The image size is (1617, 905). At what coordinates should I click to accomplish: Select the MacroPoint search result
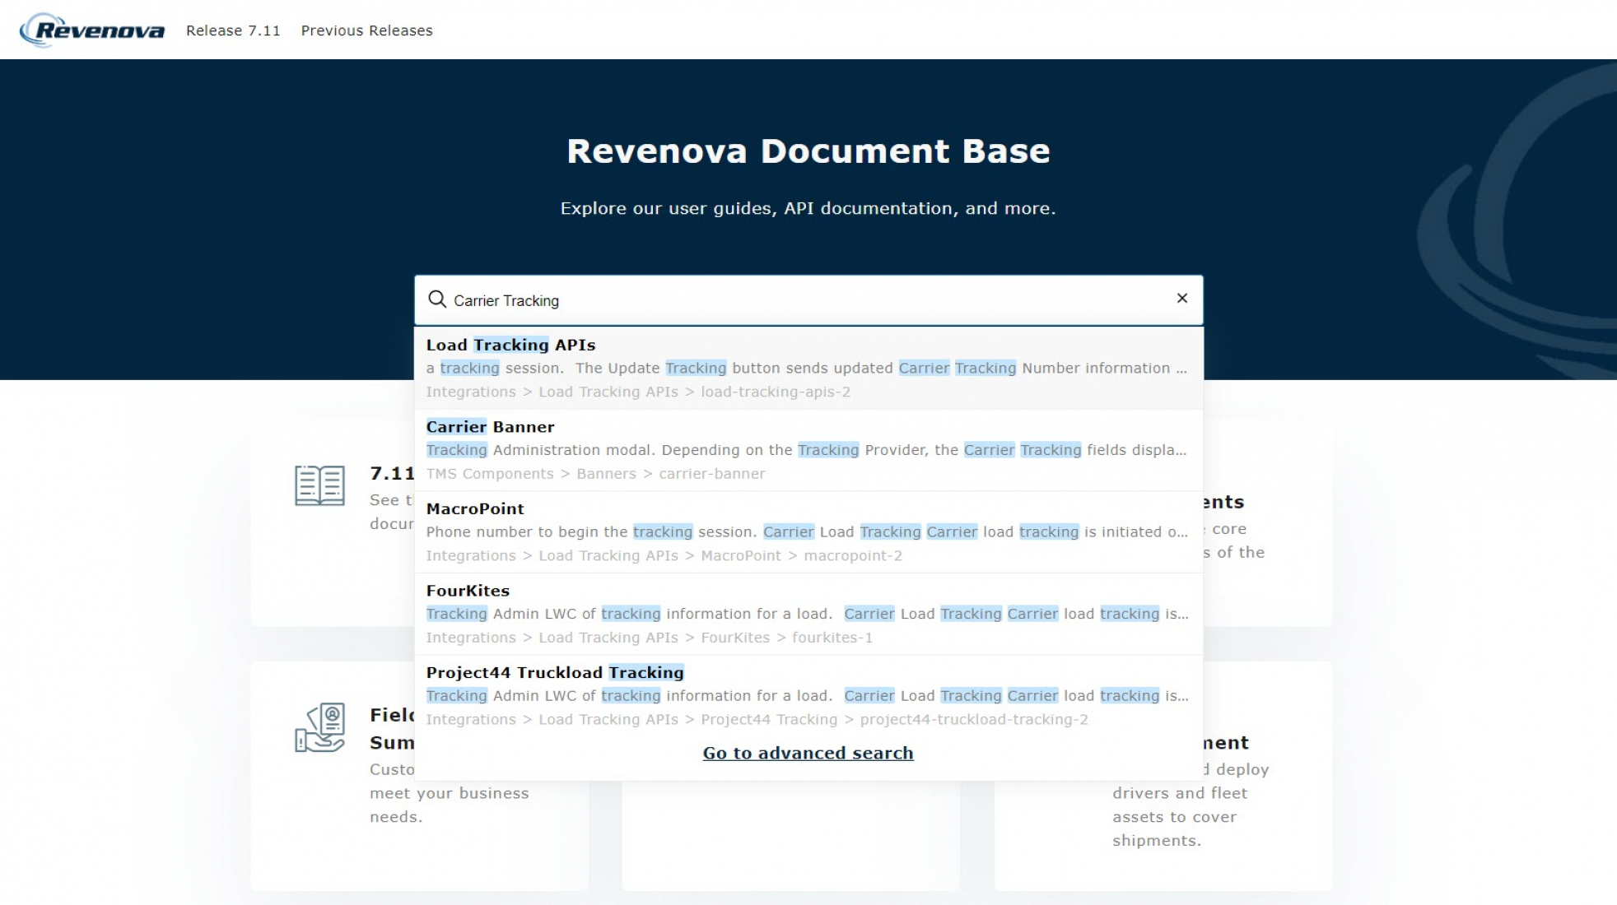point(474,508)
